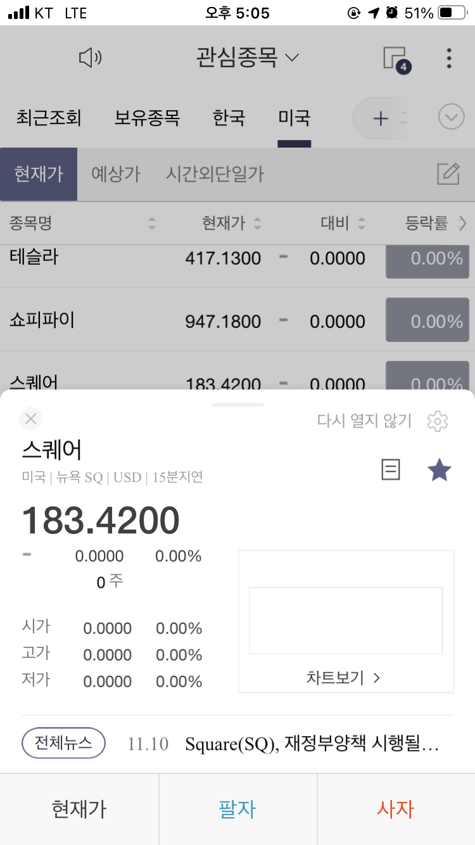Tap the plus add-group button
The image size is (475, 845).
point(380,118)
